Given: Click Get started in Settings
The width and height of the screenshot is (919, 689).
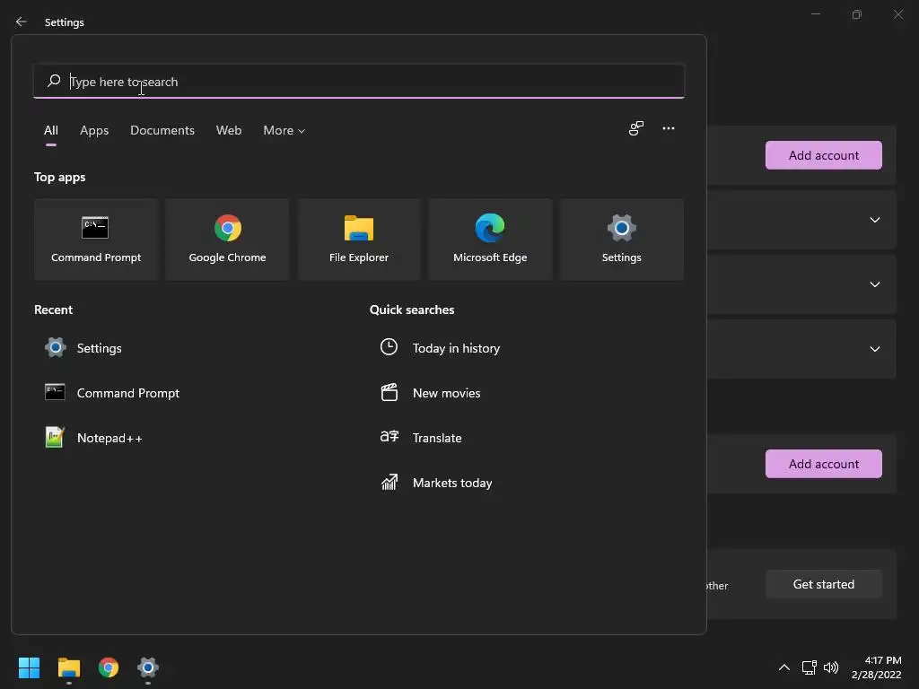Looking at the screenshot, I should [824, 584].
